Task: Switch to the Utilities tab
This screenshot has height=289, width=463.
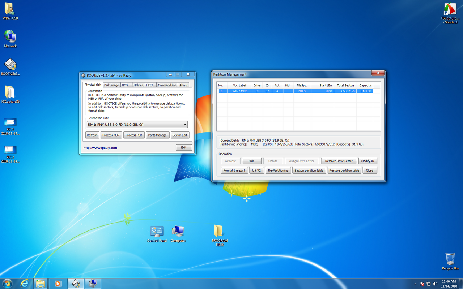Action: (138, 85)
